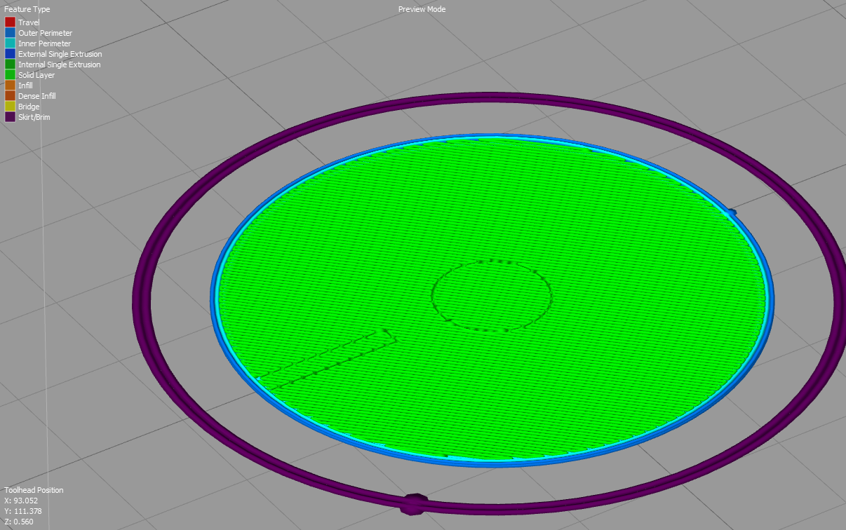Click the Internal Single Extrusion label
846x530 pixels.
[x=59, y=64]
